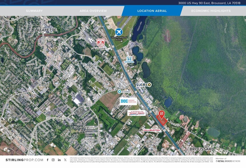
Task: Click the Dodge ram logo
Action: [x=101, y=44]
